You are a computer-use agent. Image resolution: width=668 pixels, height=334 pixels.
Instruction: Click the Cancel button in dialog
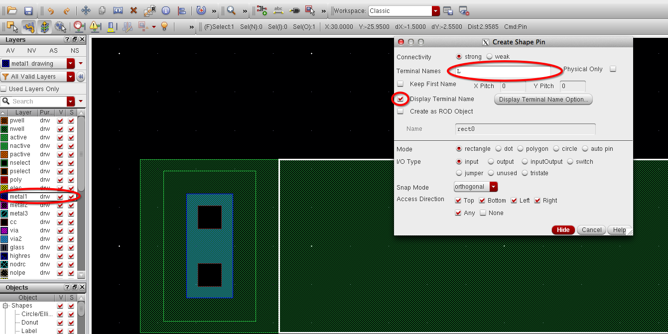[591, 230]
